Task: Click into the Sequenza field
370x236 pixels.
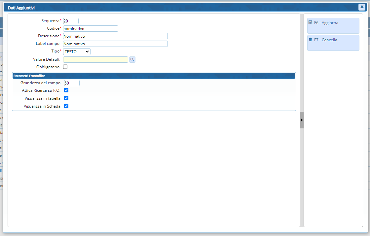Action: (71, 21)
